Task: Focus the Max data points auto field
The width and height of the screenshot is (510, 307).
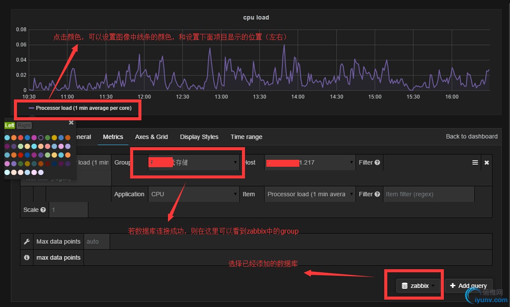Action: click(97, 241)
